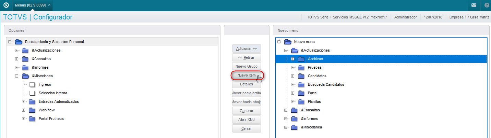Click the Busqueda Candidatos folder icon

(x=301, y=84)
